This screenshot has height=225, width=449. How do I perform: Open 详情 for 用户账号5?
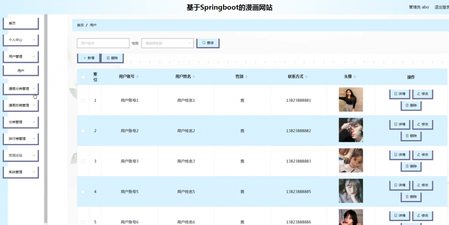point(400,185)
